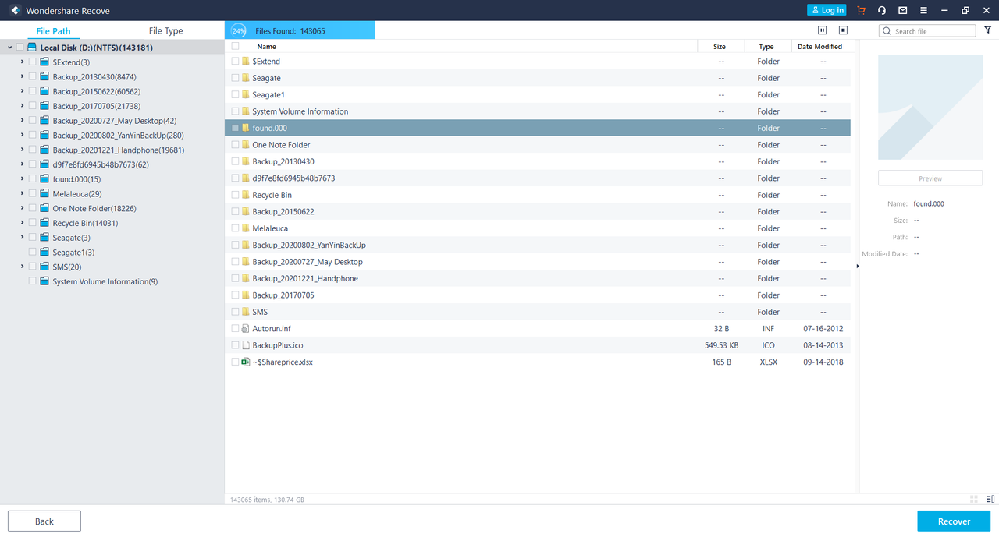This screenshot has width=999, height=537.
Task: Click the mail feedback icon
Action: (903, 10)
